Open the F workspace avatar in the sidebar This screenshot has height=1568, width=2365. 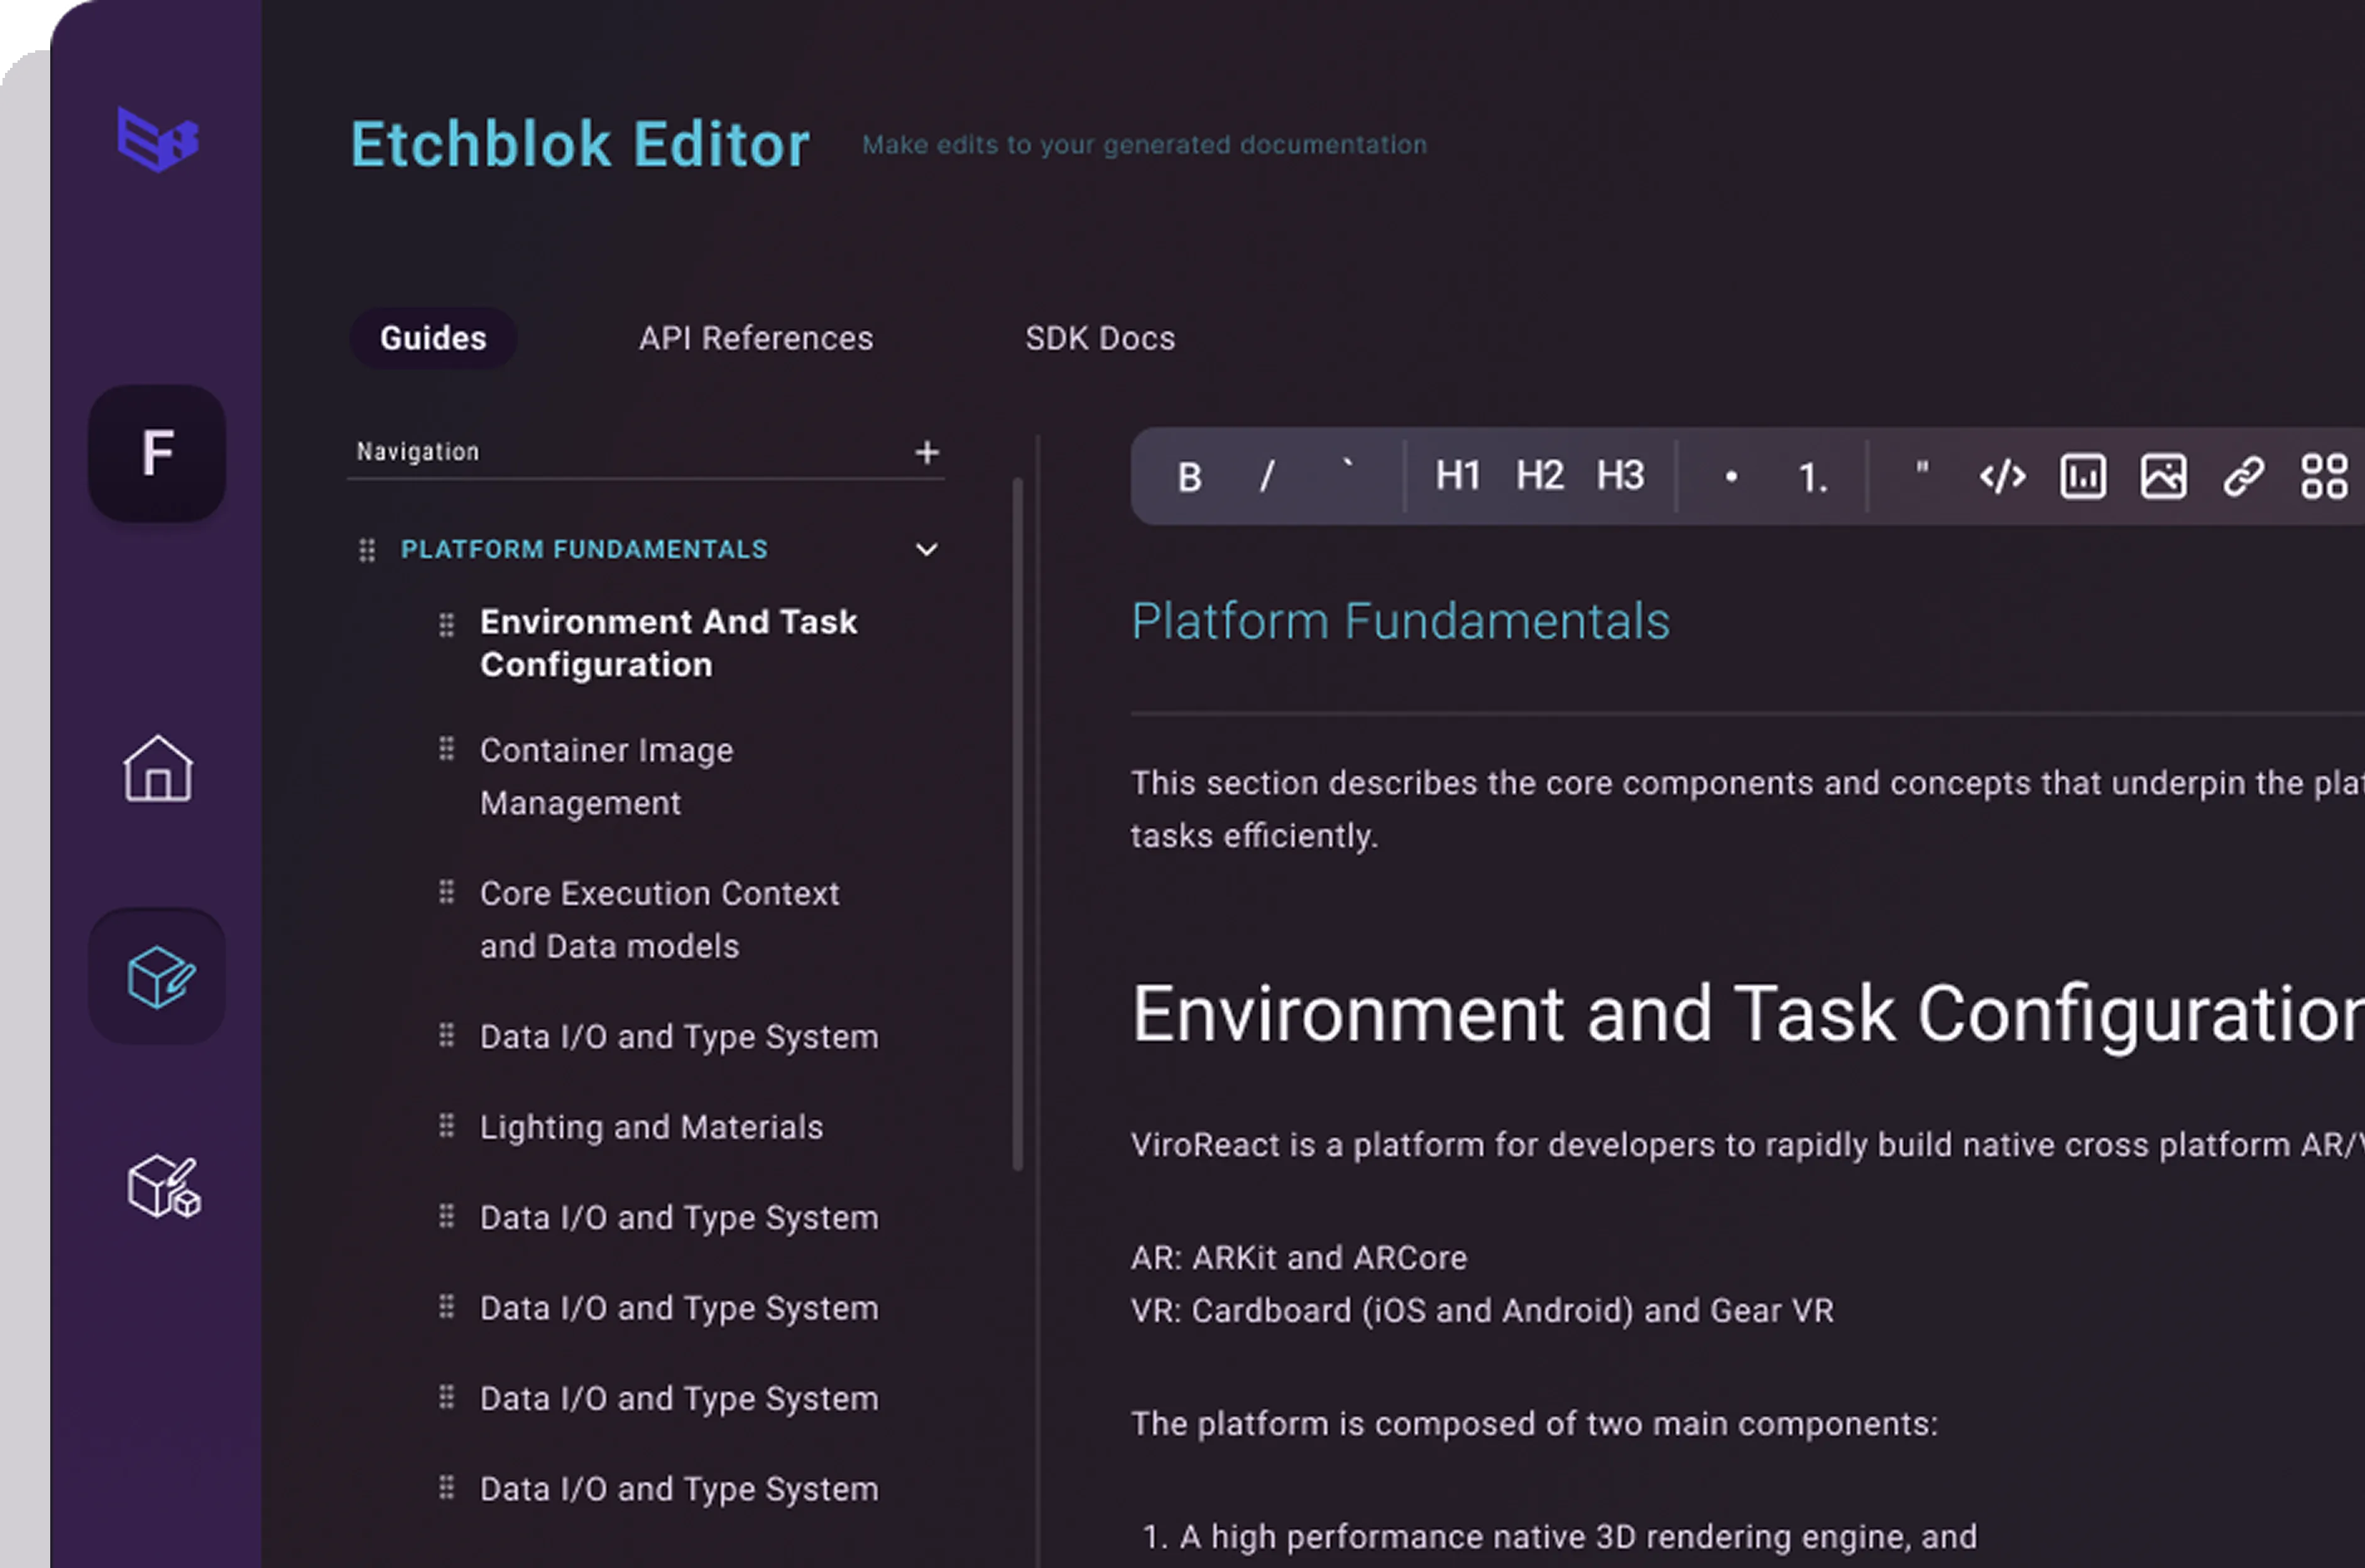click(157, 452)
